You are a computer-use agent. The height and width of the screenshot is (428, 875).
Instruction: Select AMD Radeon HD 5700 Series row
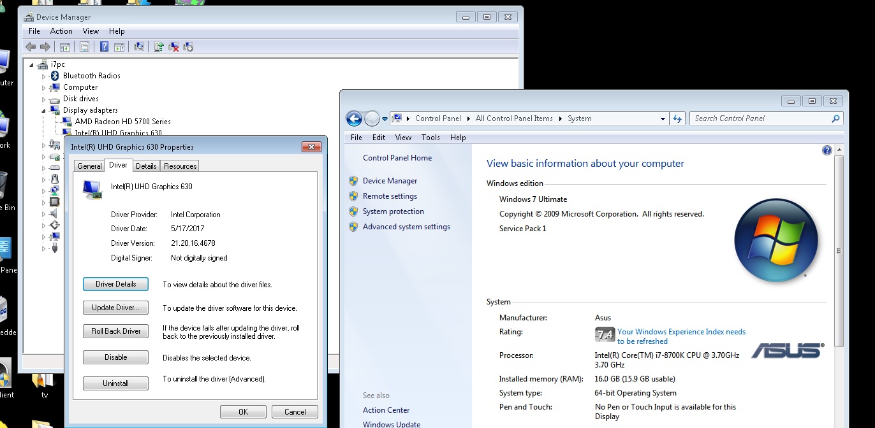pyautogui.click(x=122, y=122)
